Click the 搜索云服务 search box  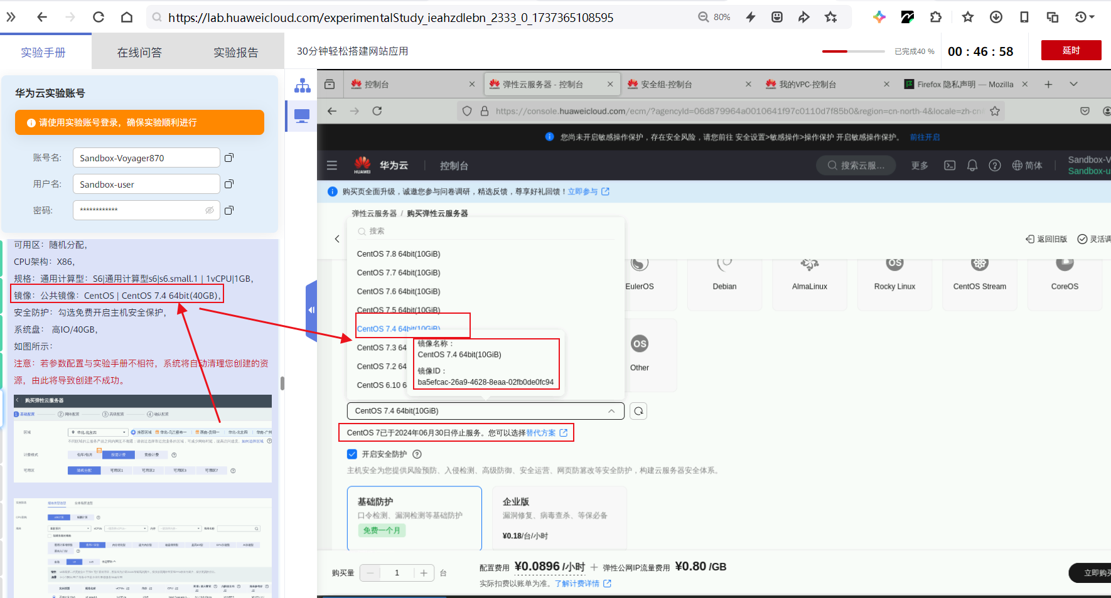[x=856, y=166]
